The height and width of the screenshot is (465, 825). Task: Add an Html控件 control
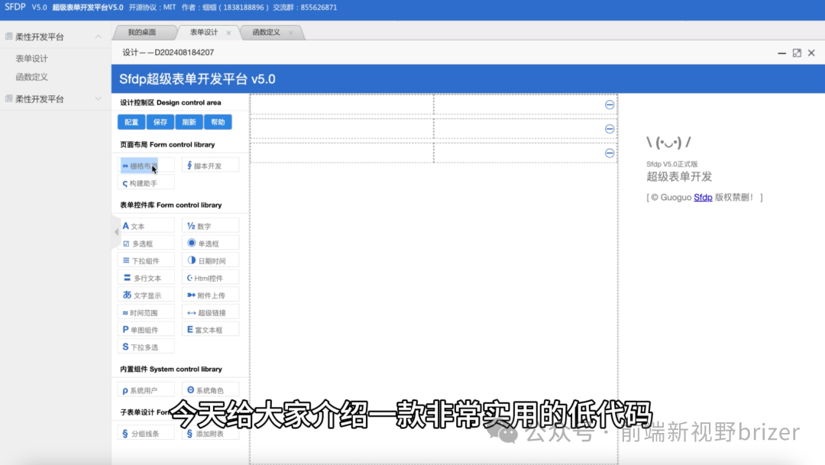pos(210,278)
